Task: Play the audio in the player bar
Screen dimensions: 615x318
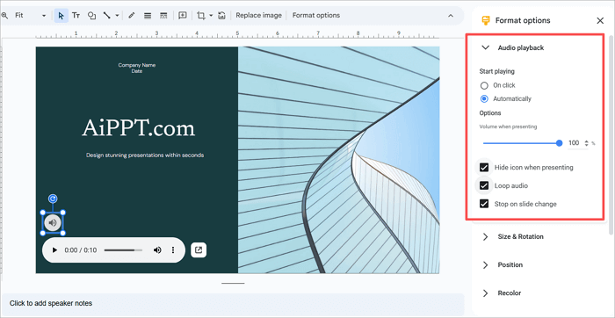Action: (54, 250)
